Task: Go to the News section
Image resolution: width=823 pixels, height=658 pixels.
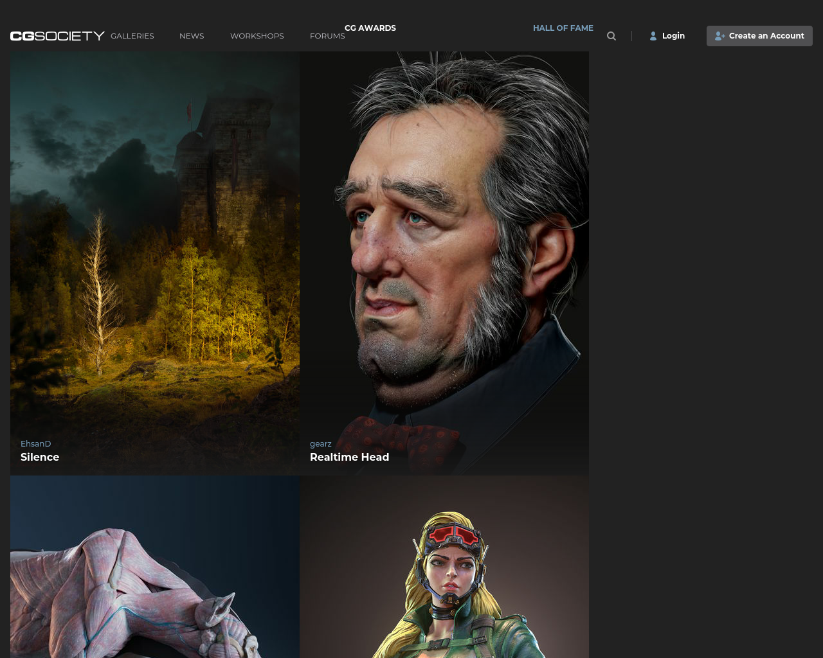Action: click(x=192, y=36)
